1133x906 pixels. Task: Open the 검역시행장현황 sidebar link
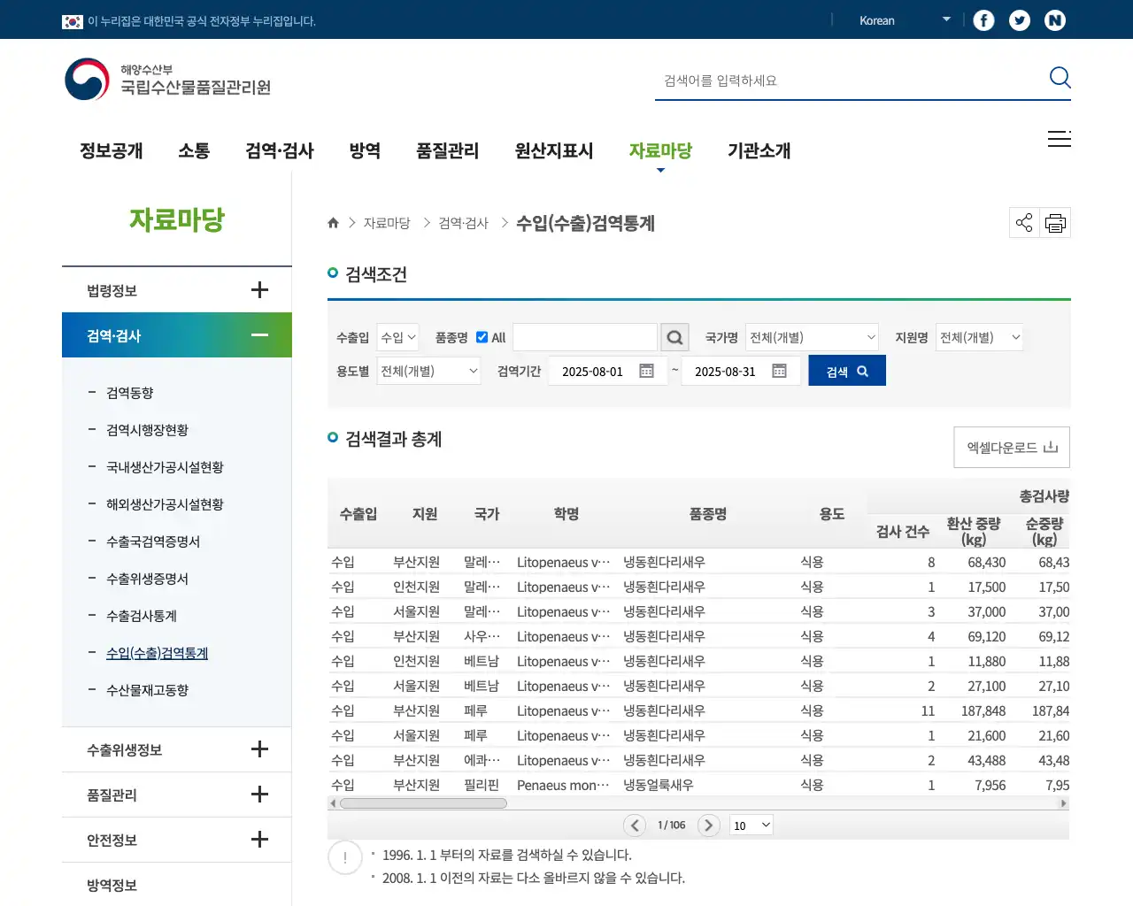tap(147, 430)
